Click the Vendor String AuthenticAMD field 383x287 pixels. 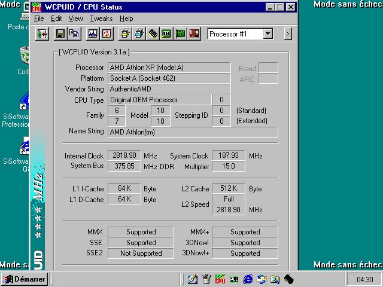169,89
